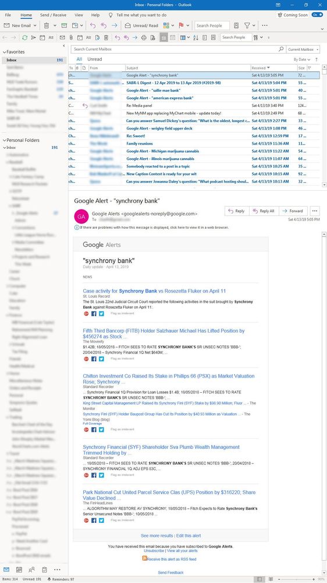Image resolution: width=327 pixels, height=583 pixels.
Task: Click the Print icon in quick toolbar
Action: [x=144, y=37]
